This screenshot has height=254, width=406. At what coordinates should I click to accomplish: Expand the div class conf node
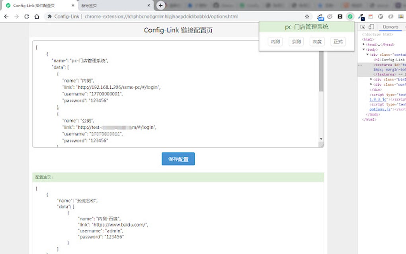tap(371, 84)
